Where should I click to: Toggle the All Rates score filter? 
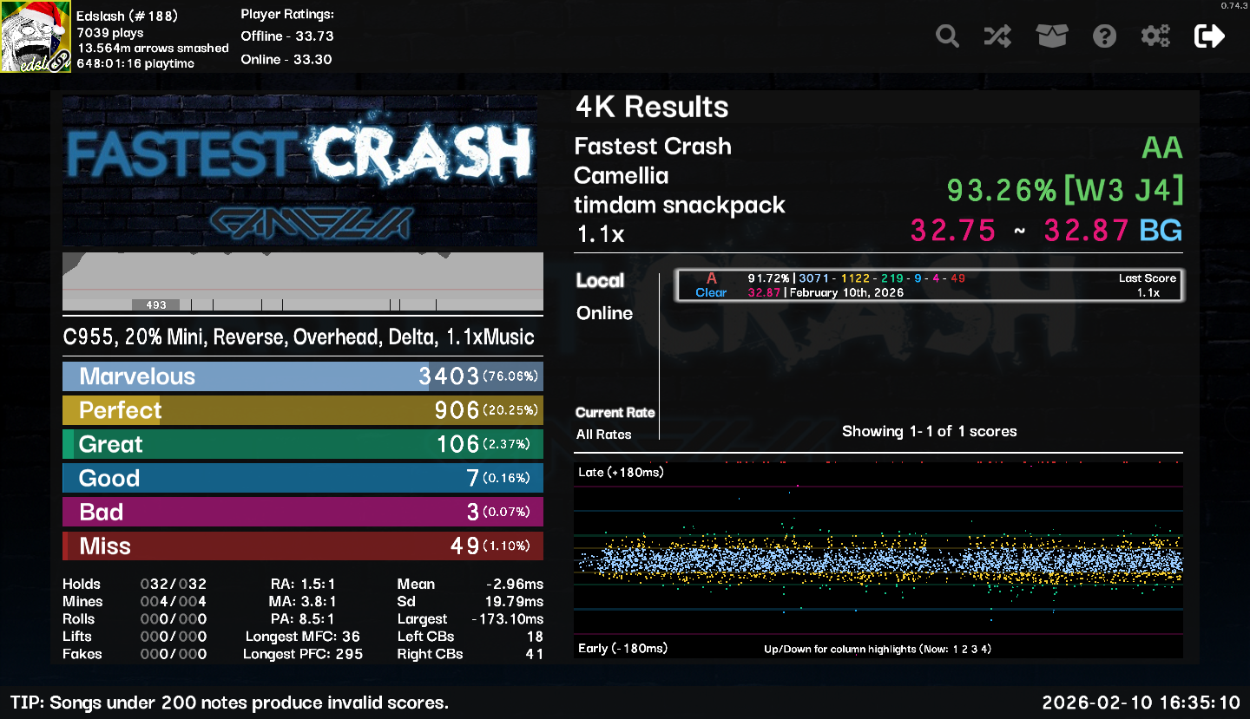pos(603,435)
